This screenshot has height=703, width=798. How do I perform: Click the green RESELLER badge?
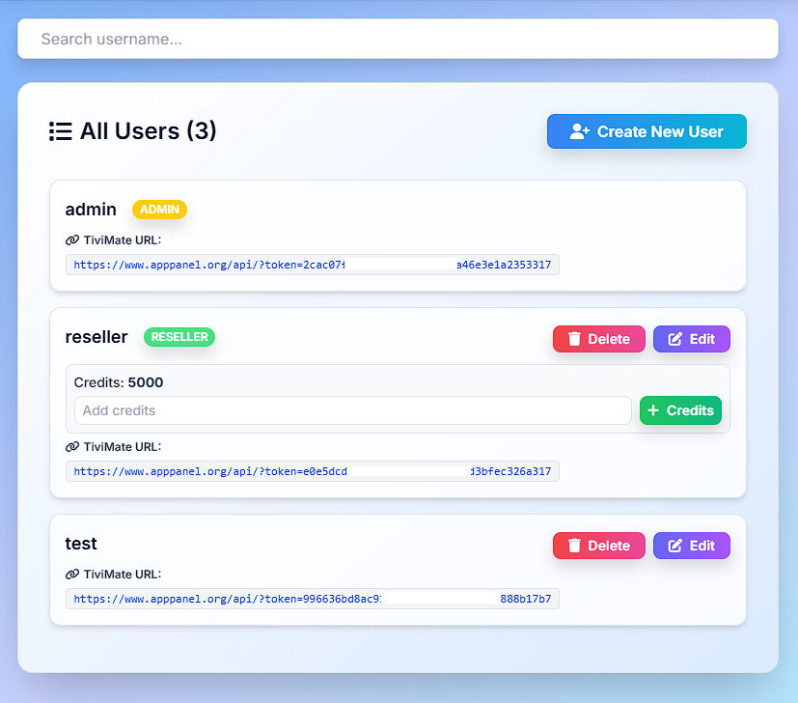[179, 337]
